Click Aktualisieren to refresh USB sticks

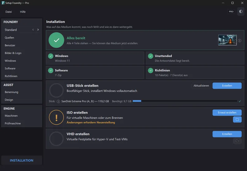(x=201, y=86)
